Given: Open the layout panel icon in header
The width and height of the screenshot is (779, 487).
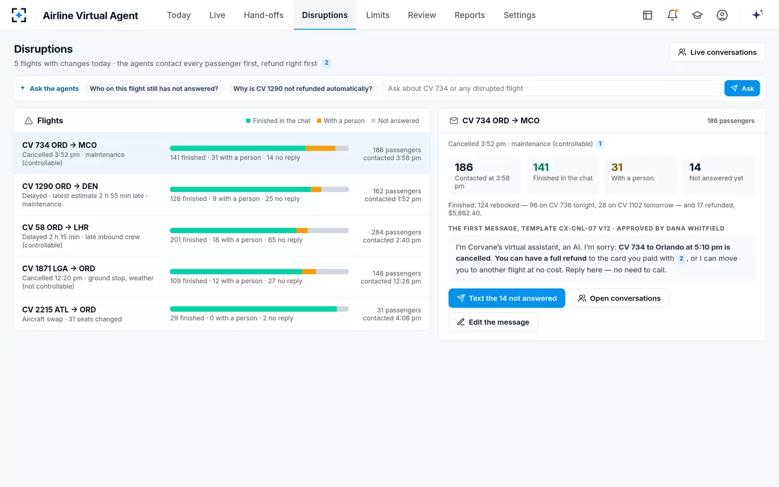Looking at the screenshot, I should [648, 15].
